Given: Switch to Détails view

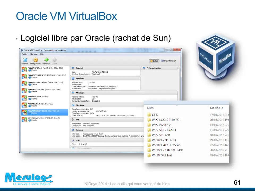Looking at the screenshot, I should (x=154, y=61).
